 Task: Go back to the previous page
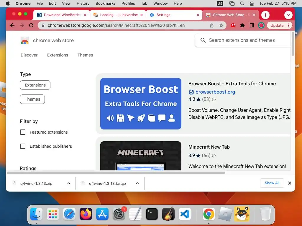(x=12, y=25)
